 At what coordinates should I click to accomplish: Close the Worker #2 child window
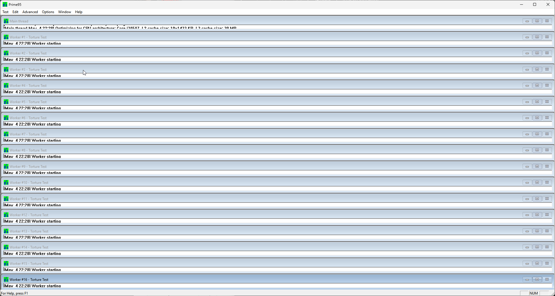[547, 53]
